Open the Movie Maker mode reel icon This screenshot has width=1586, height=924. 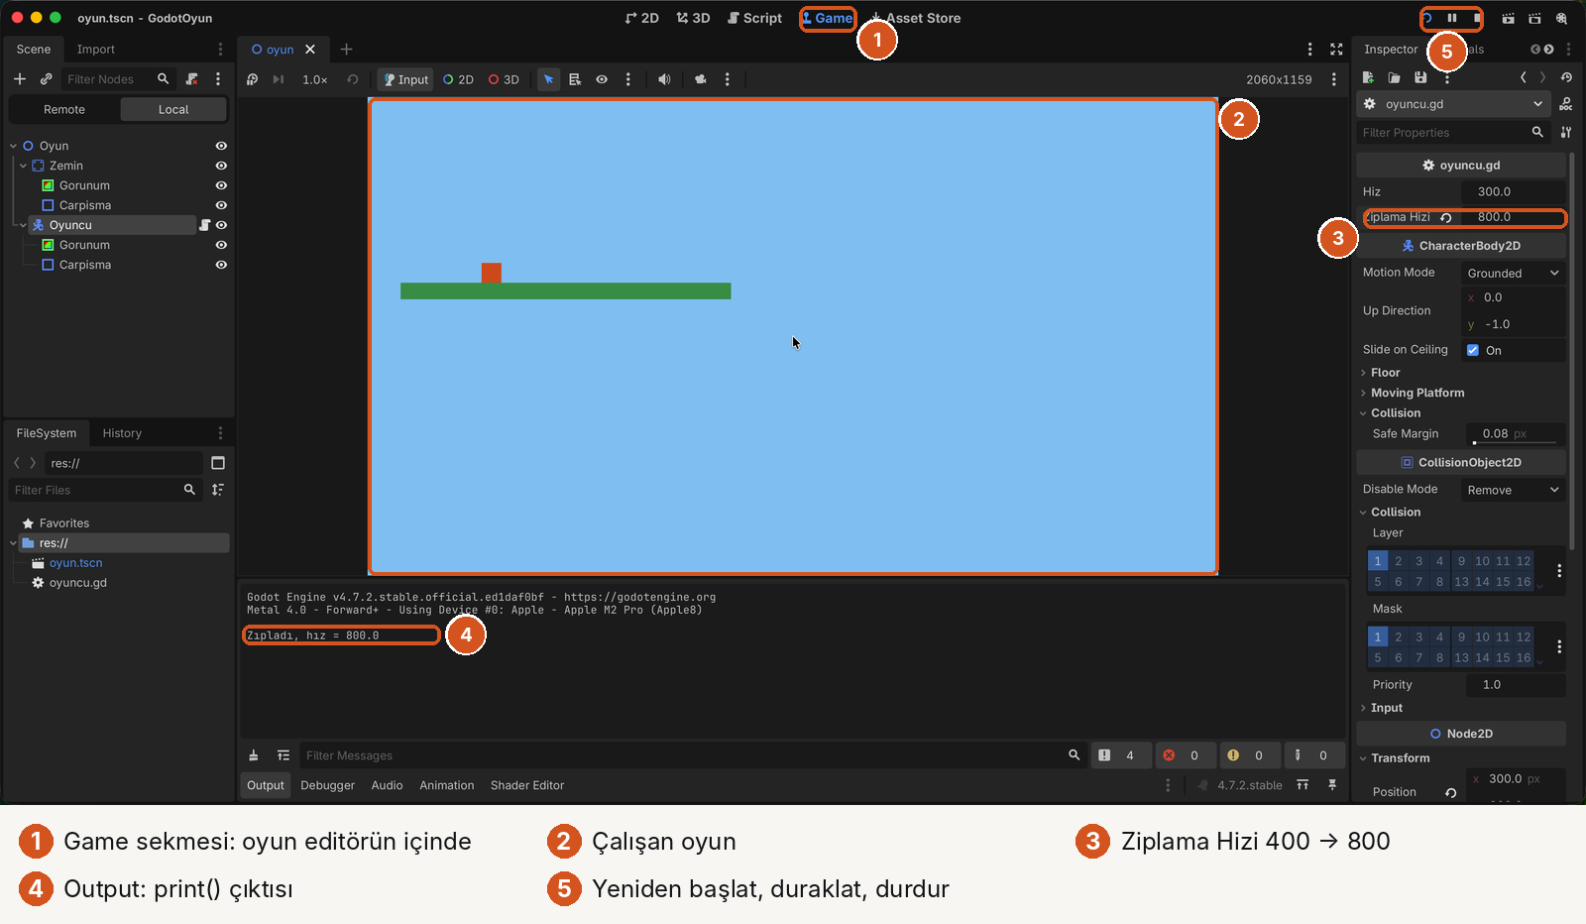1561,18
